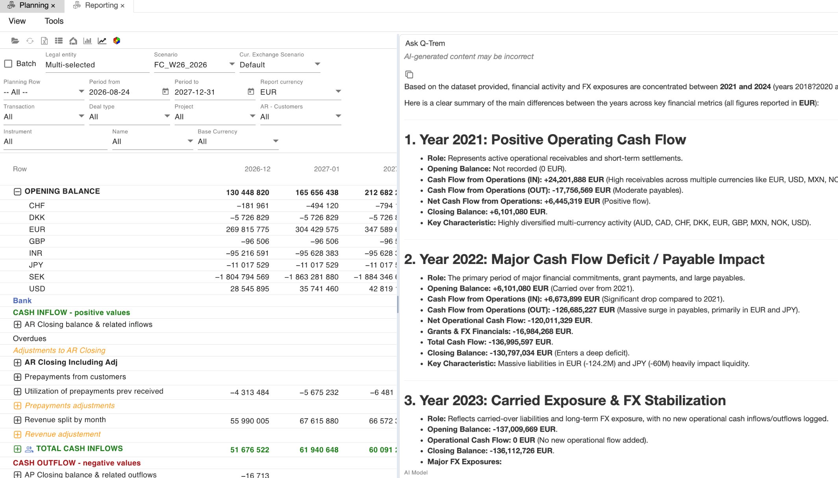Click people icon beside TOTAL CASH INFLOWS
Image resolution: width=838 pixels, height=478 pixels.
tap(29, 449)
